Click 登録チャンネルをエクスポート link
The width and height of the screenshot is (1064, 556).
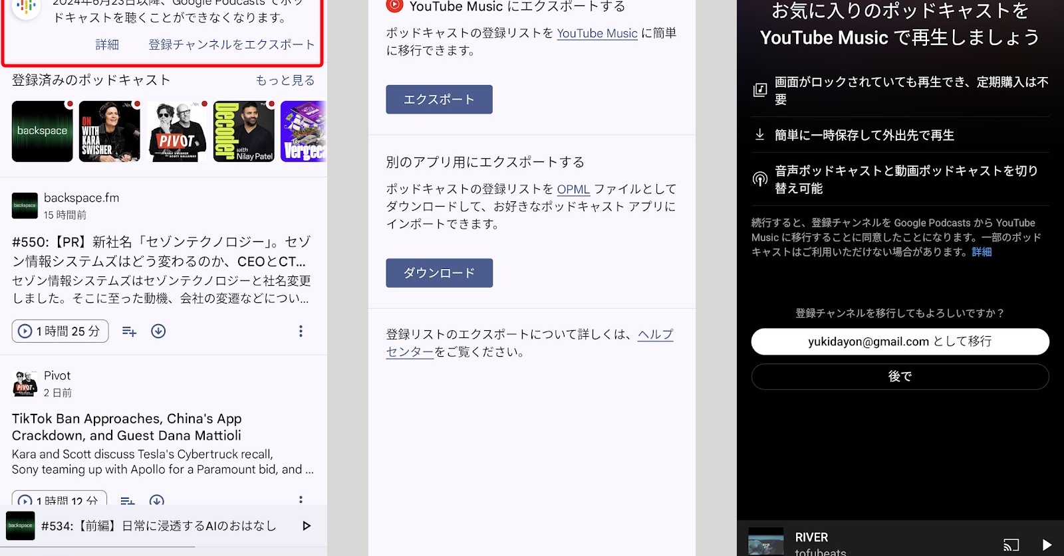231,45
